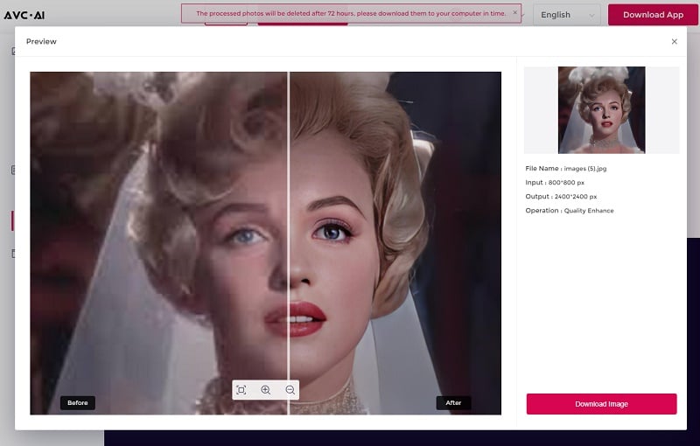Zoom in on the preview image

click(266, 390)
